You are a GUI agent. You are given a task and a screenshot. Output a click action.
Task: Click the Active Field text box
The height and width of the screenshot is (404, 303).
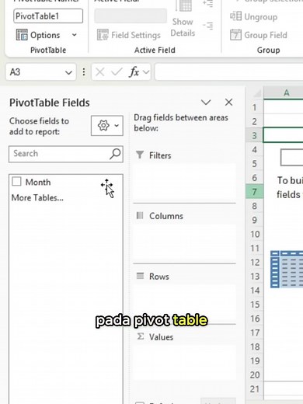click(131, 16)
